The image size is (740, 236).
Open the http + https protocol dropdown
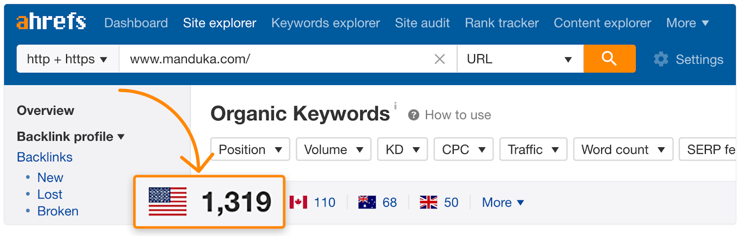pyautogui.click(x=68, y=59)
